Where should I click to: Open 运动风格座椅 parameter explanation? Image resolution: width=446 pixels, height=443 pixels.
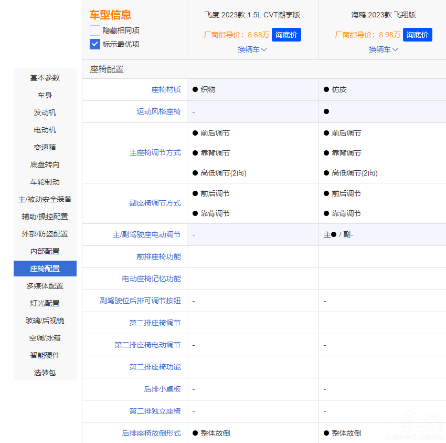(158, 111)
